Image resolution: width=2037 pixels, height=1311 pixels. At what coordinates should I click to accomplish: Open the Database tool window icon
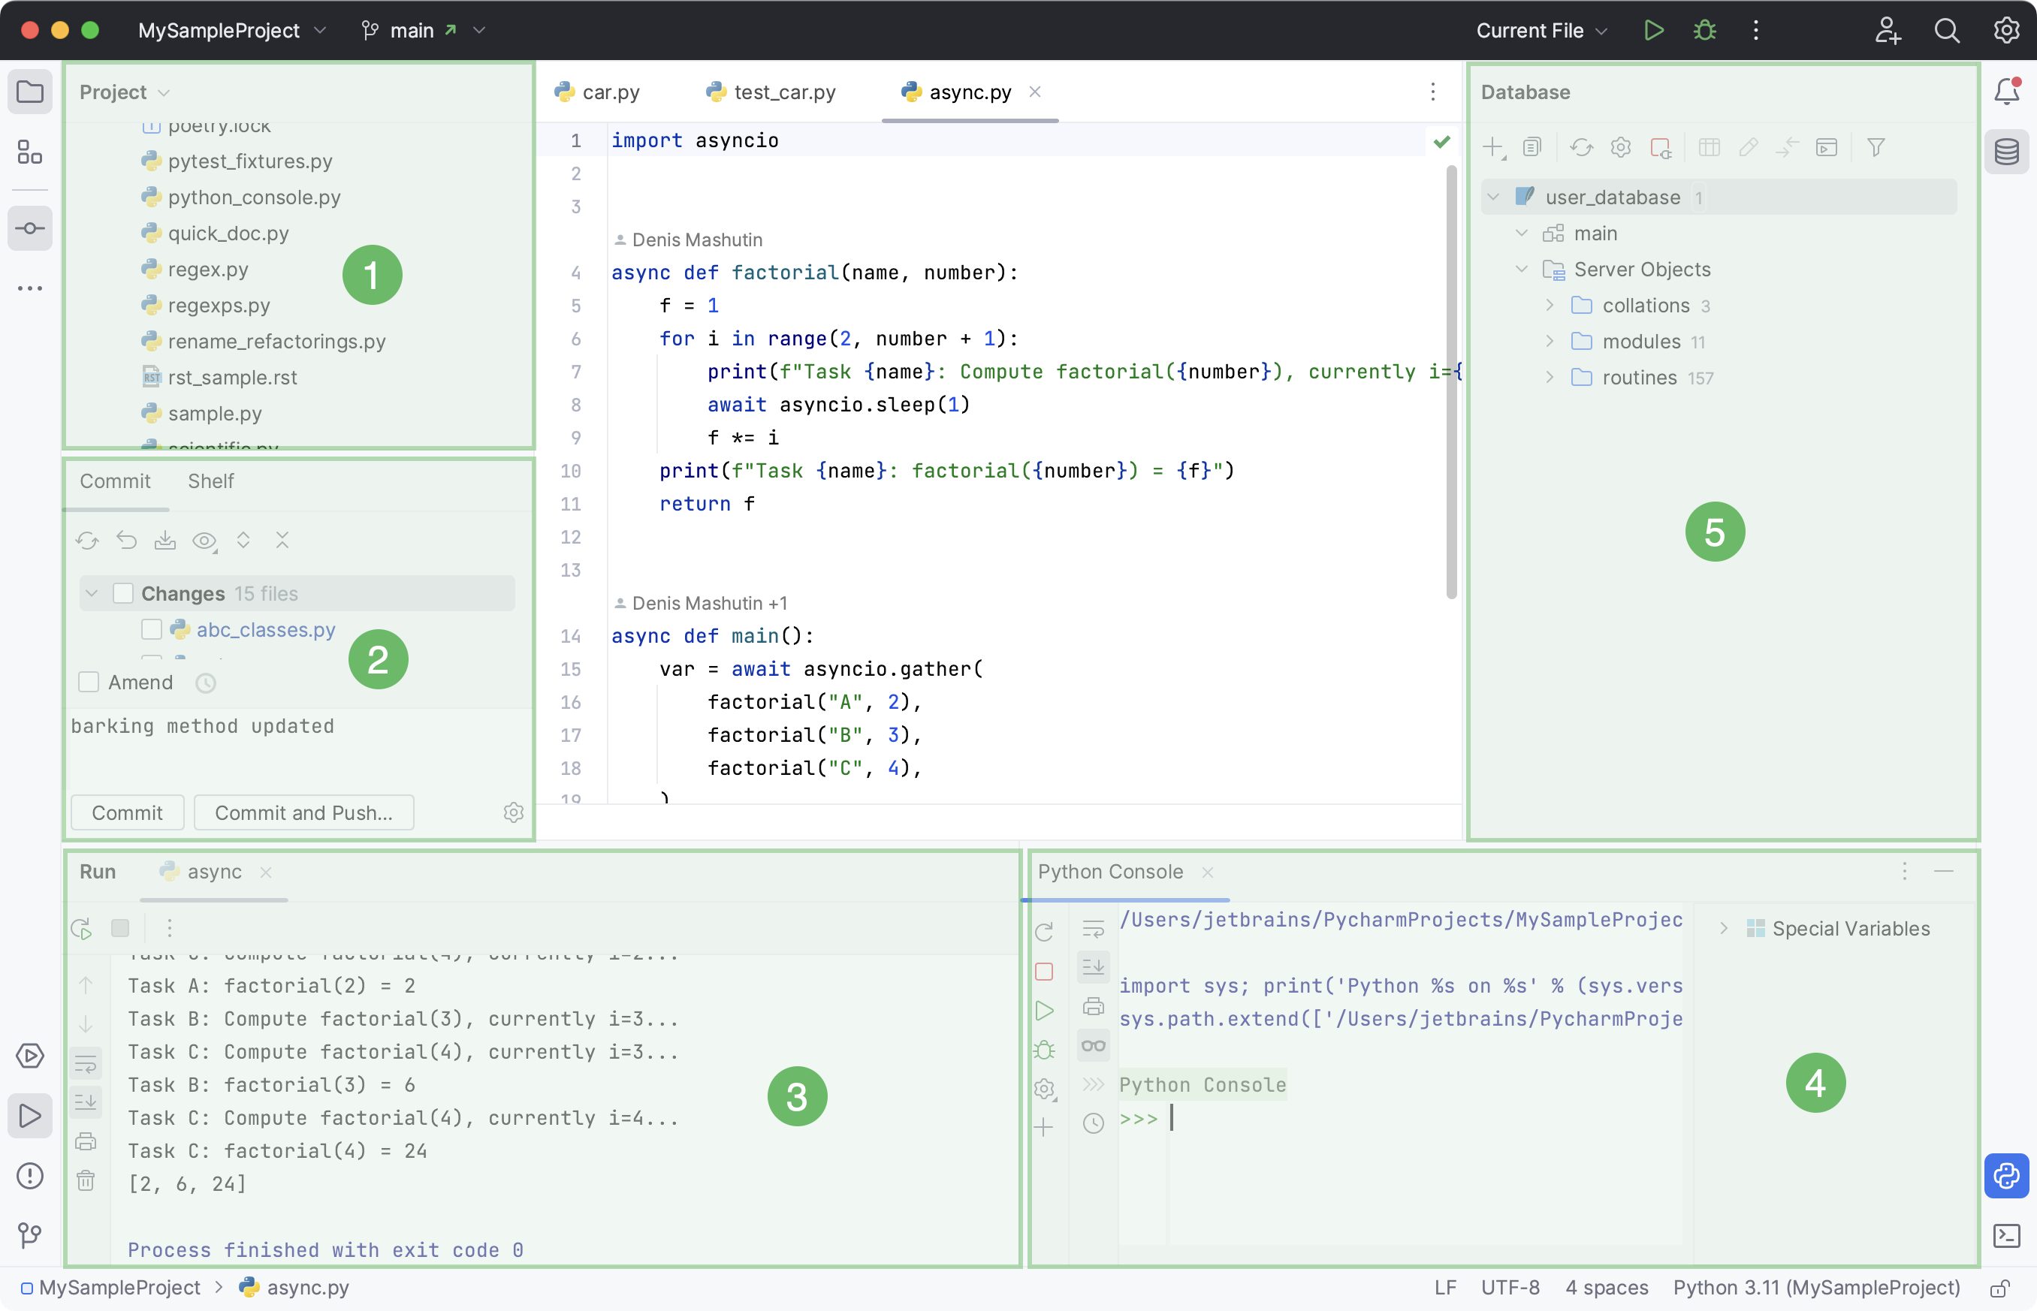tap(2006, 152)
